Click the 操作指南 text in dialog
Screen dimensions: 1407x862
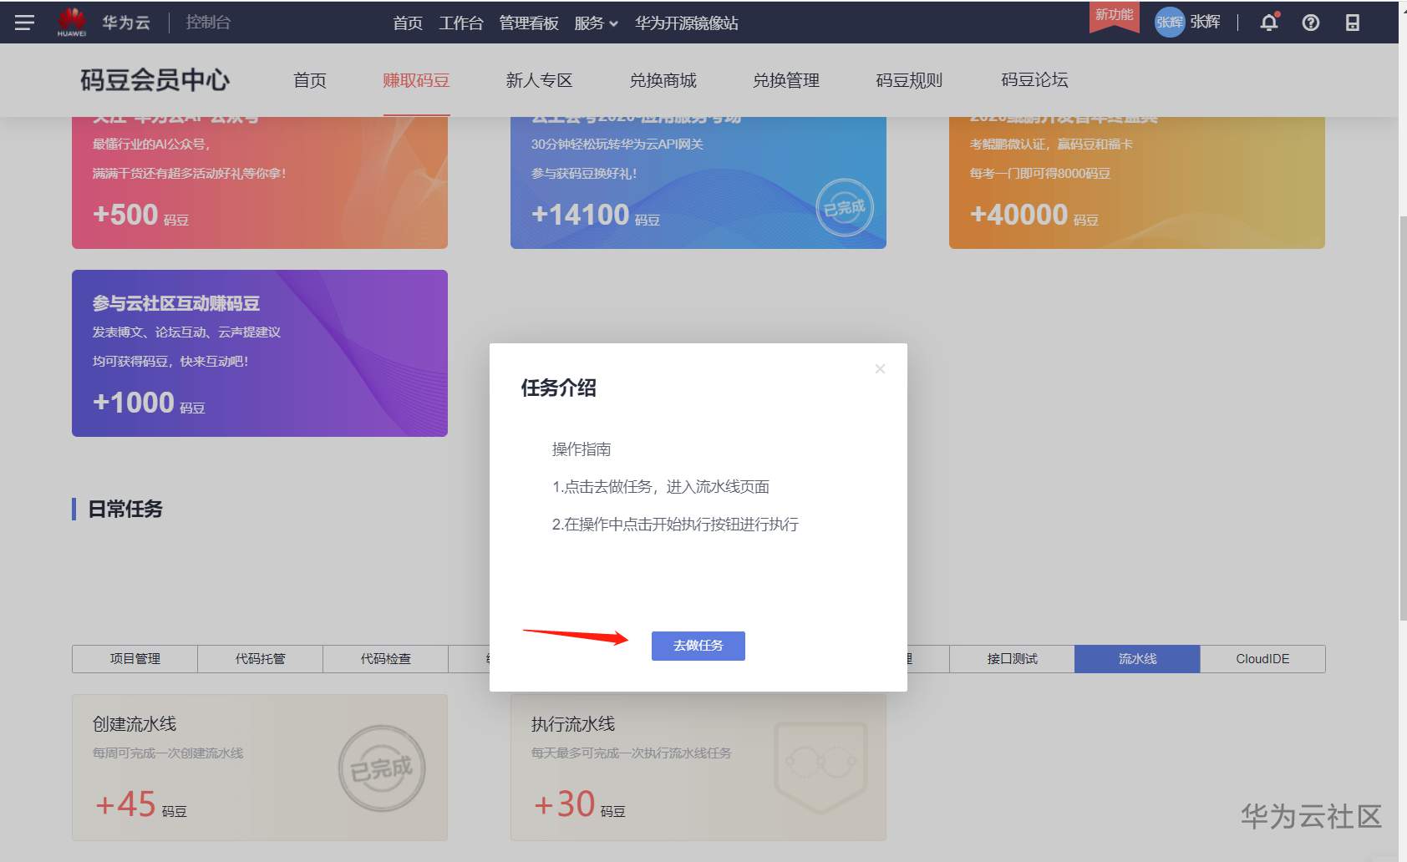[x=582, y=449]
